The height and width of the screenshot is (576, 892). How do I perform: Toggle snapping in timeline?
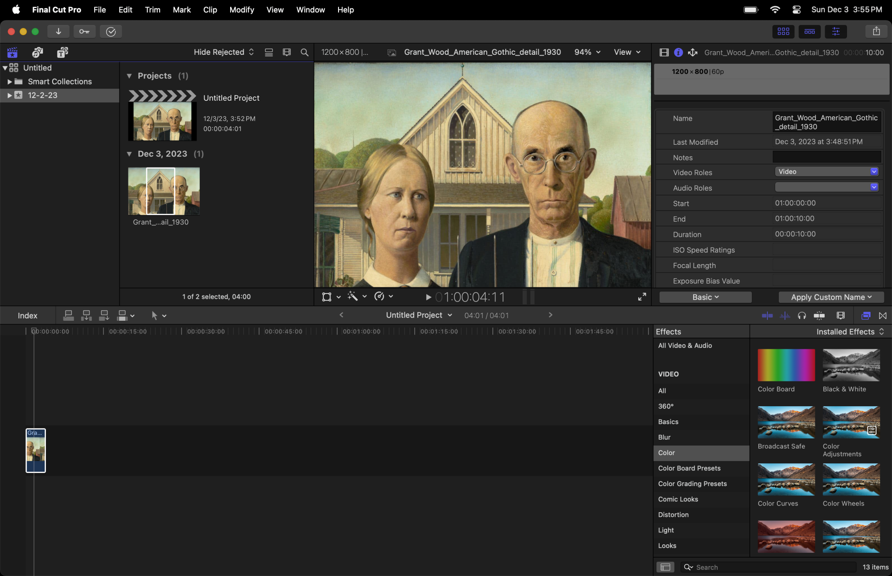click(819, 315)
